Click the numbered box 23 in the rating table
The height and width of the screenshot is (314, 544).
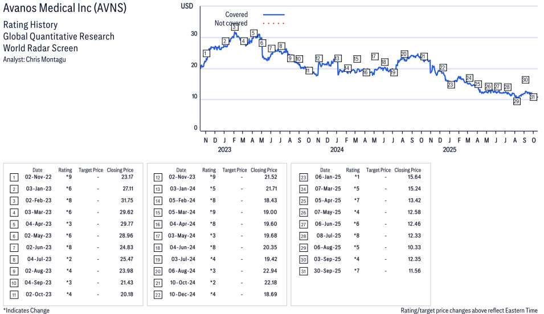(302, 177)
